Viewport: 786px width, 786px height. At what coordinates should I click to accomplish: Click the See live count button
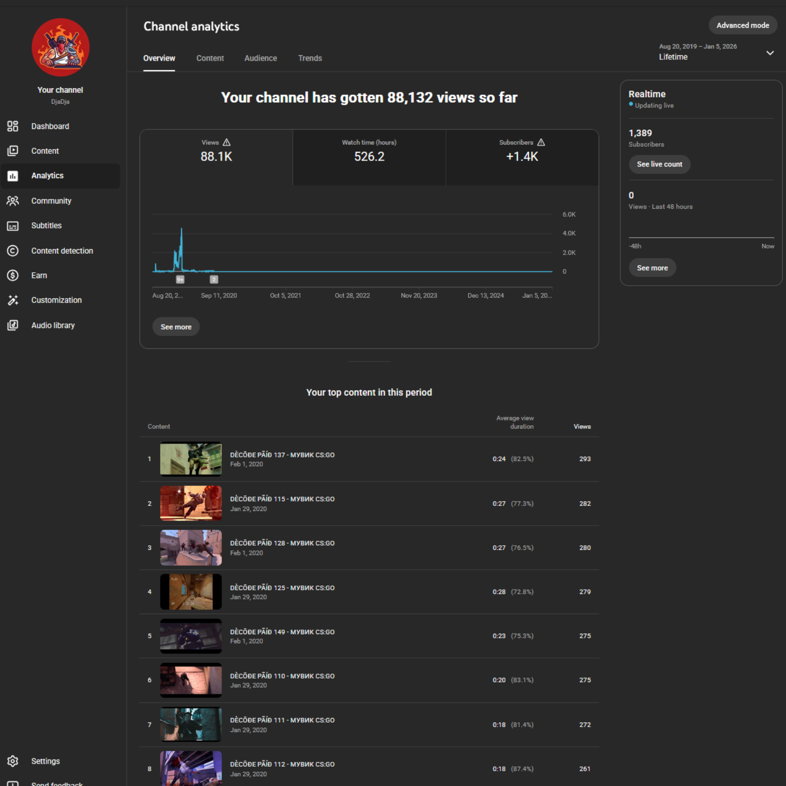point(659,164)
